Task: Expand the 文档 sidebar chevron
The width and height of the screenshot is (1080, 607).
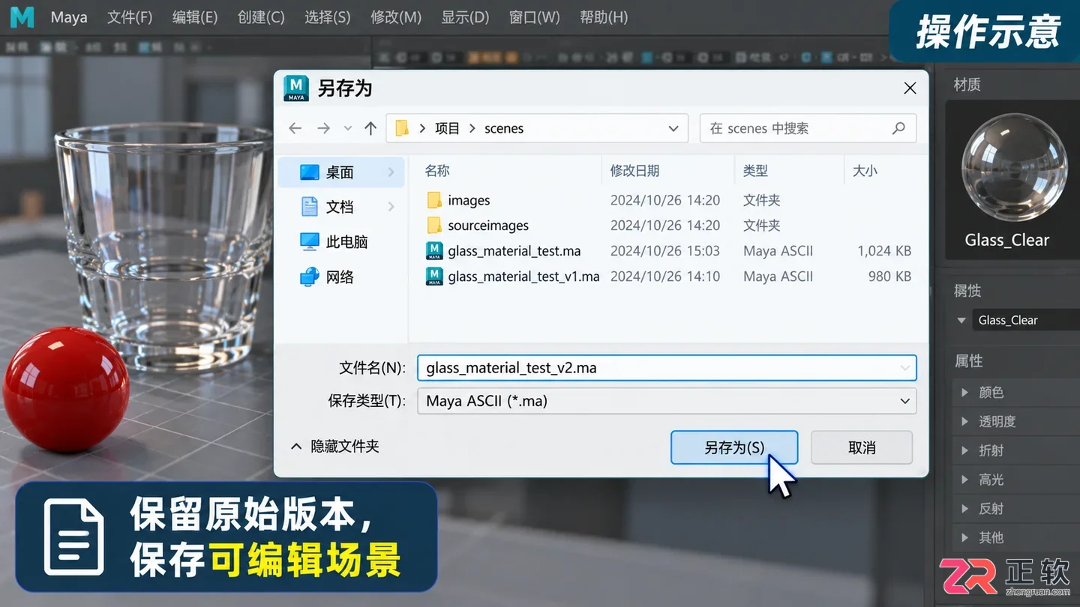Action: pyautogui.click(x=391, y=207)
